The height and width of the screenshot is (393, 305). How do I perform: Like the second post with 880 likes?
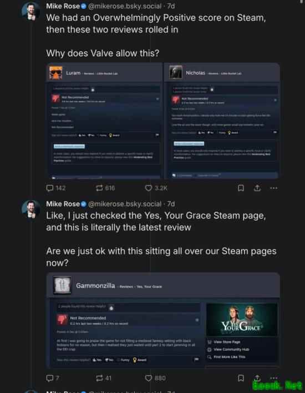click(x=155, y=378)
